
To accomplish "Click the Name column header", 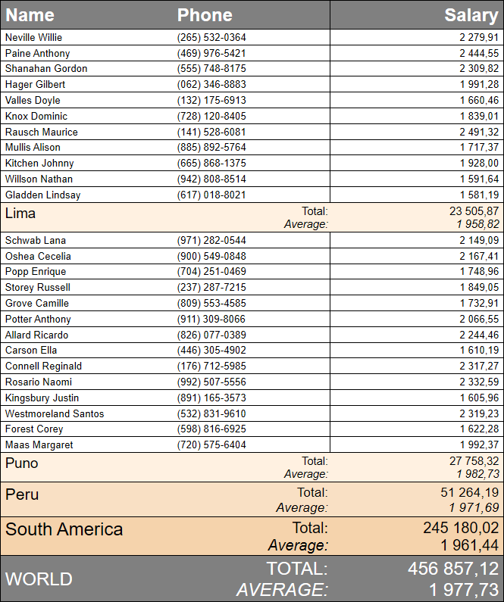I will [30, 15].
